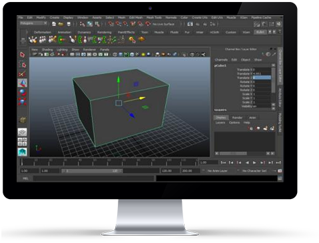Viewport: 319px width, 243px height.
Task: Activate the Move tool cone icon
Action: (x=22, y=83)
